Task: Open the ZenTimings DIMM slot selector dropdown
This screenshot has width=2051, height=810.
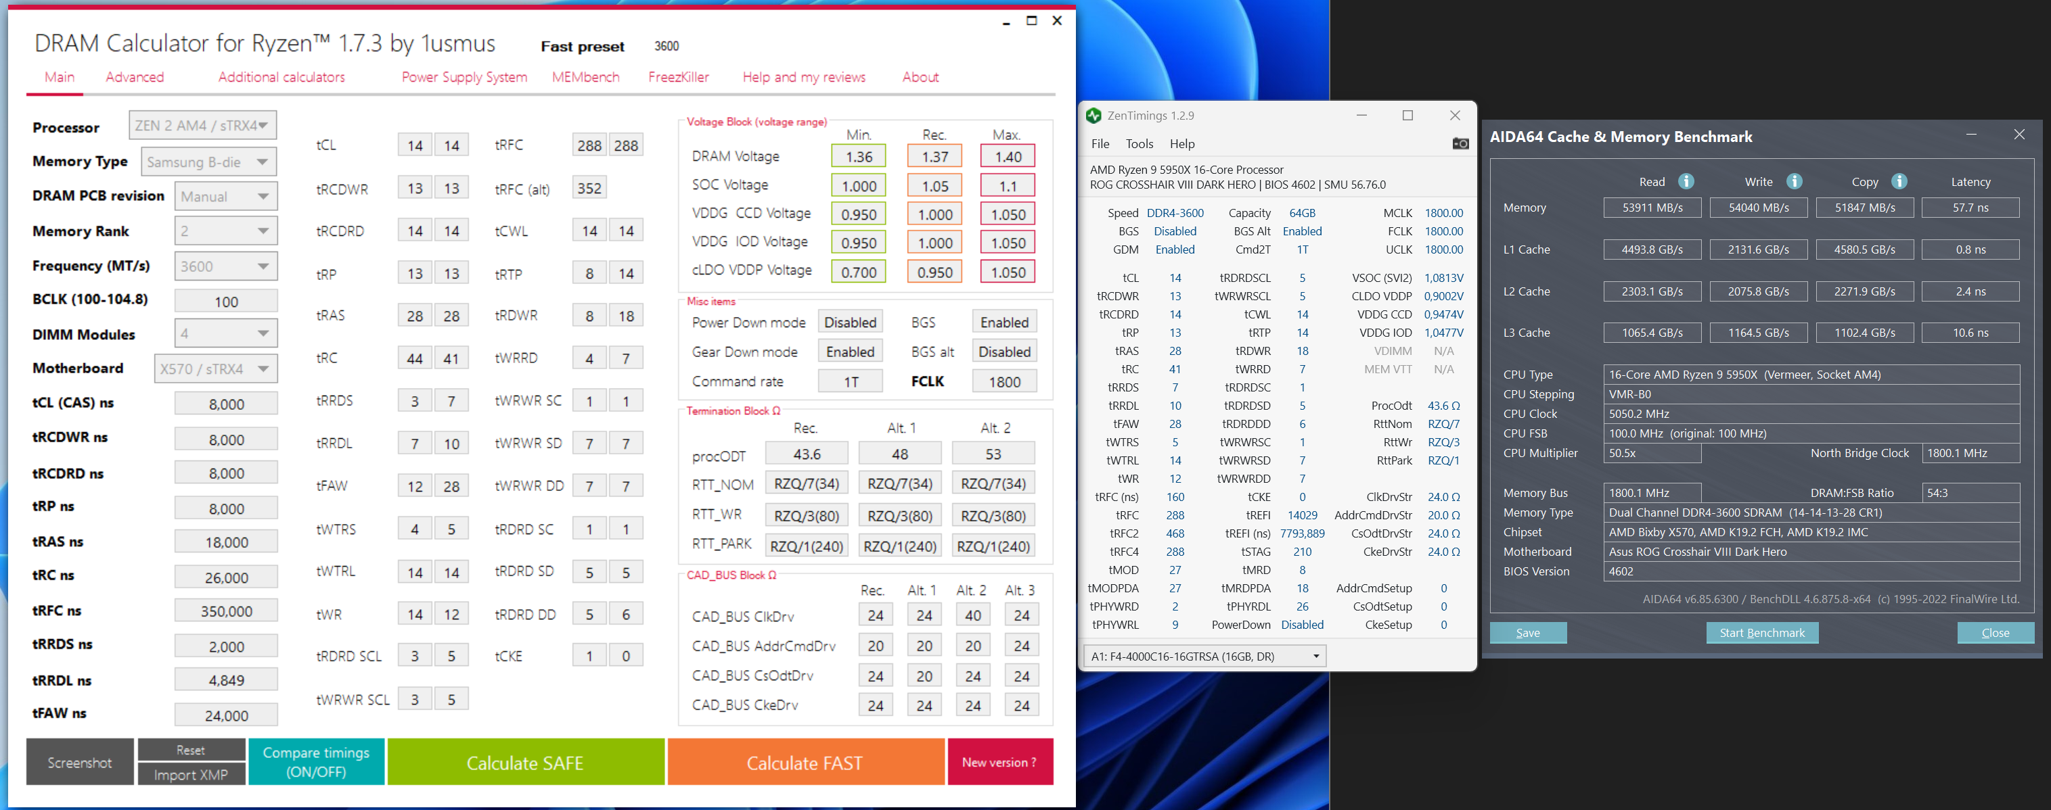Action: coord(1204,657)
